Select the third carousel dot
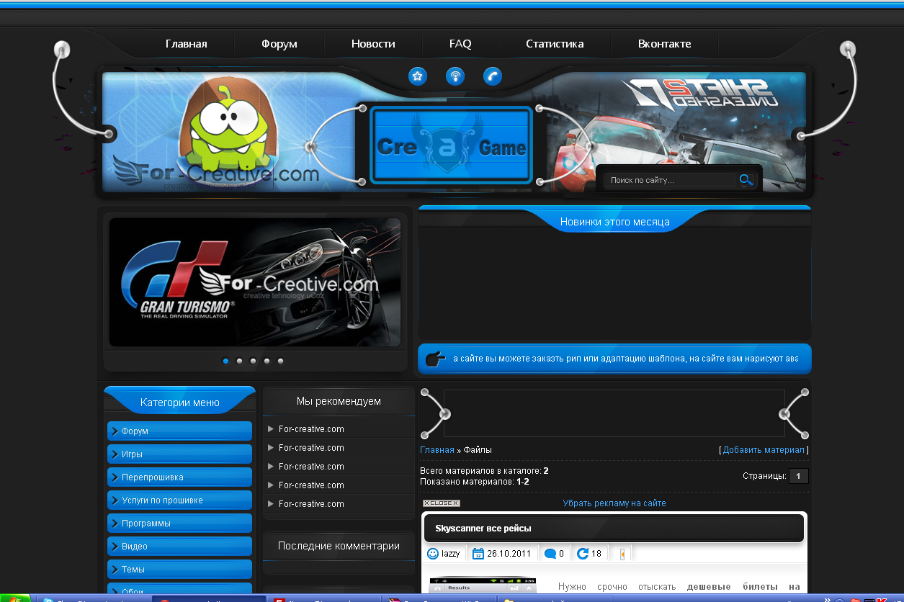The height and width of the screenshot is (602, 904). coord(254,361)
